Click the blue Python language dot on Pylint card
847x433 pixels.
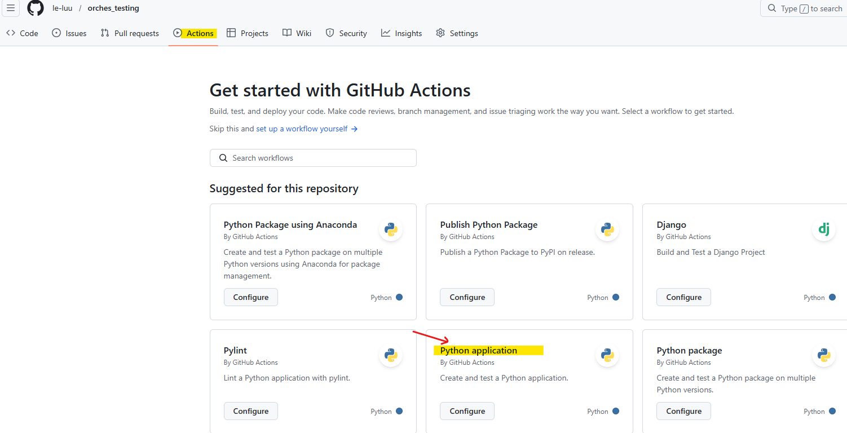[x=399, y=411]
